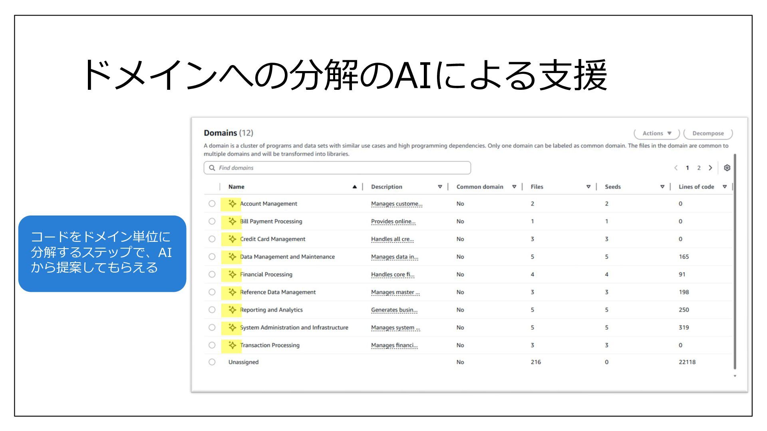
Task: Select the Unassigned domain radio button
Action: click(212, 362)
